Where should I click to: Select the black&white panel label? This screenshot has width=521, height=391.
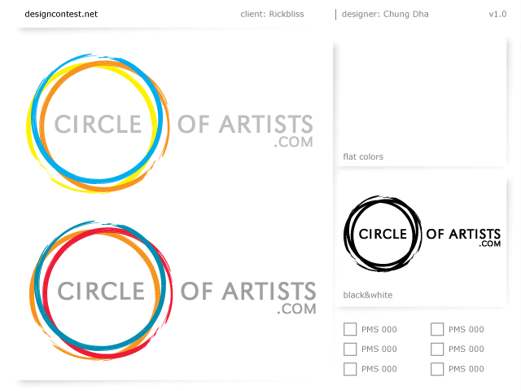(368, 295)
